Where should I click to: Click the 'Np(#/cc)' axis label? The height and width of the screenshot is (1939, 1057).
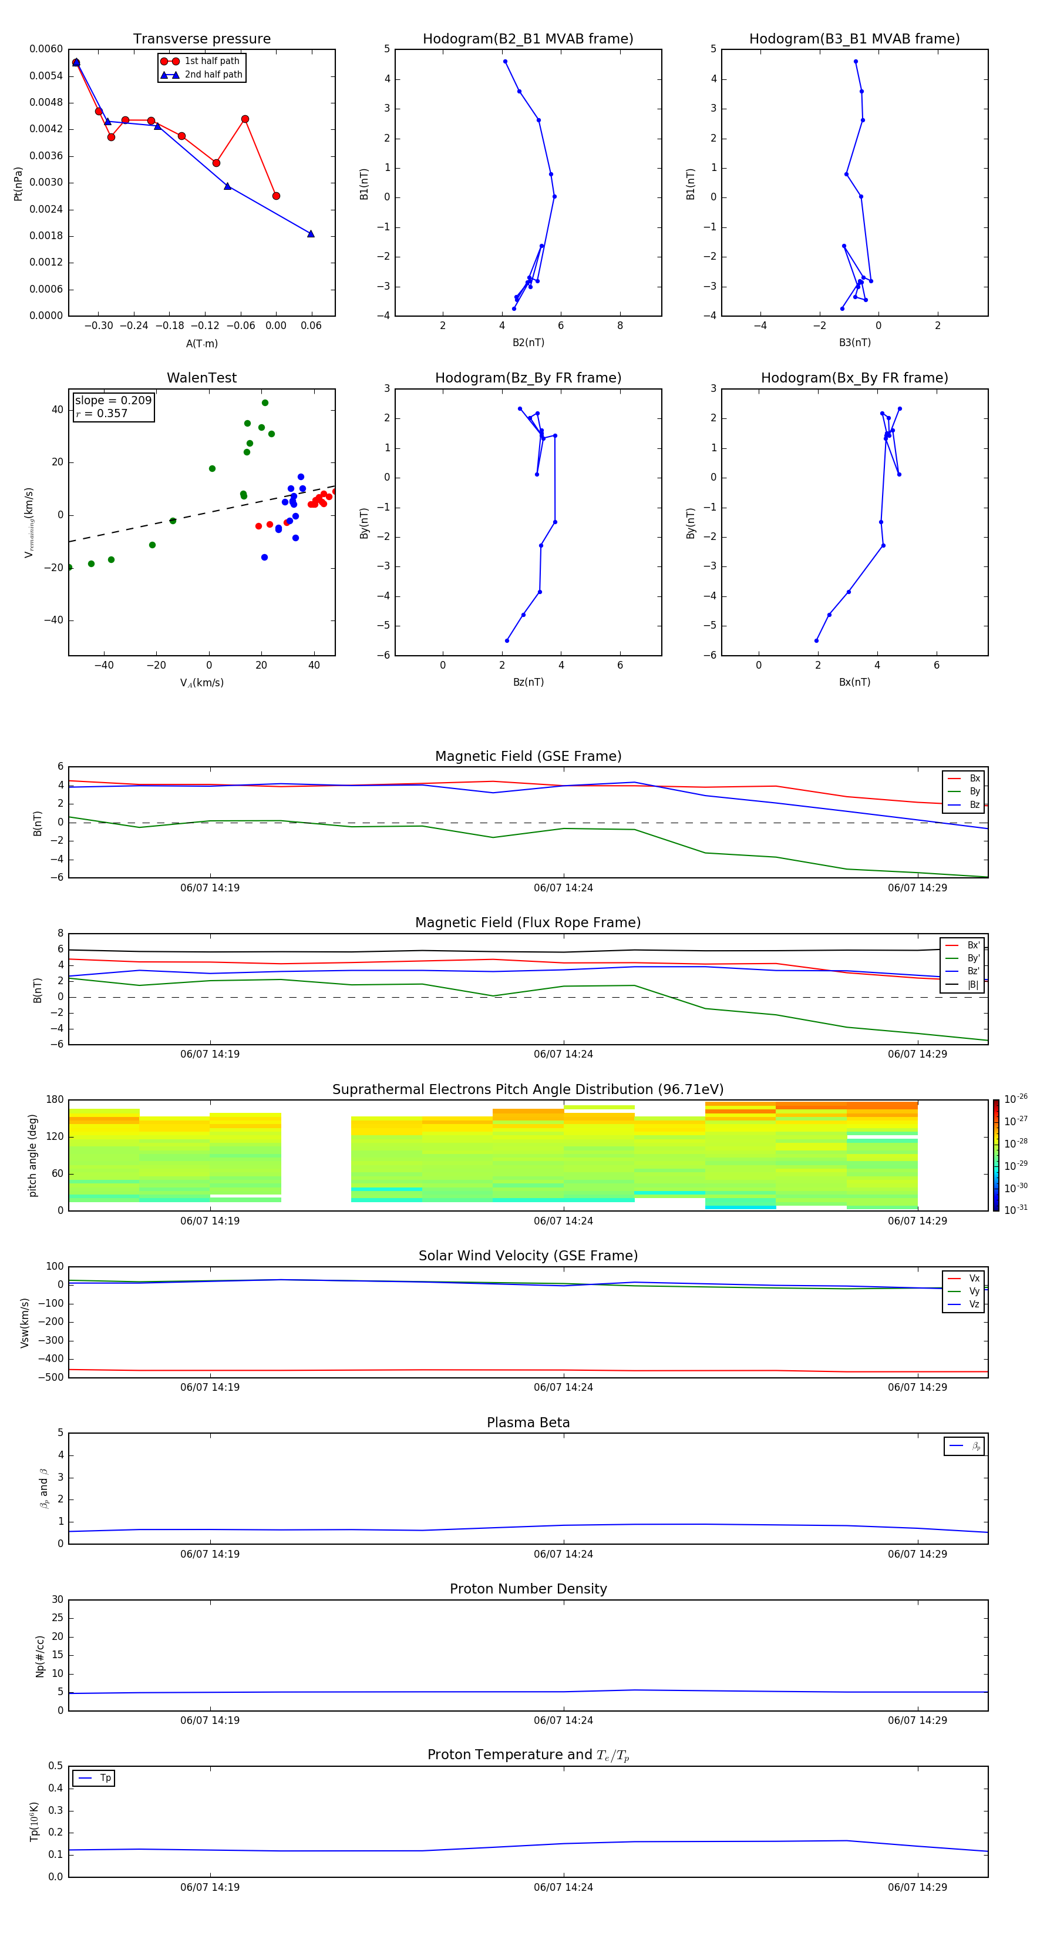tap(40, 1656)
